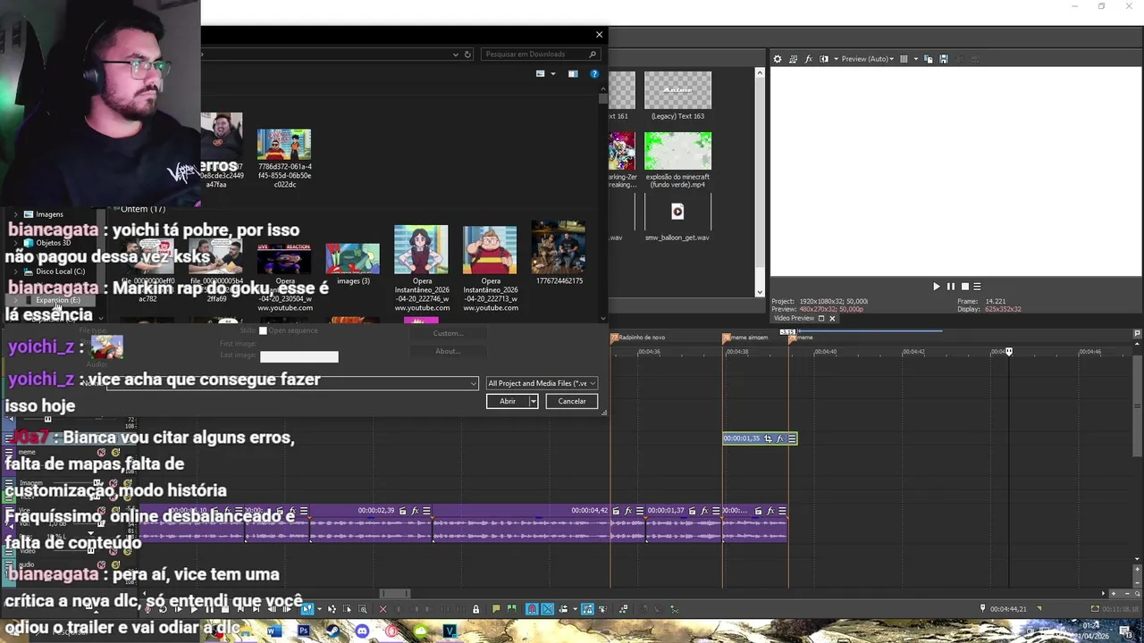Open the external monitor preview icon
Viewport: 1144px width, 643px height.
(793, 59)
